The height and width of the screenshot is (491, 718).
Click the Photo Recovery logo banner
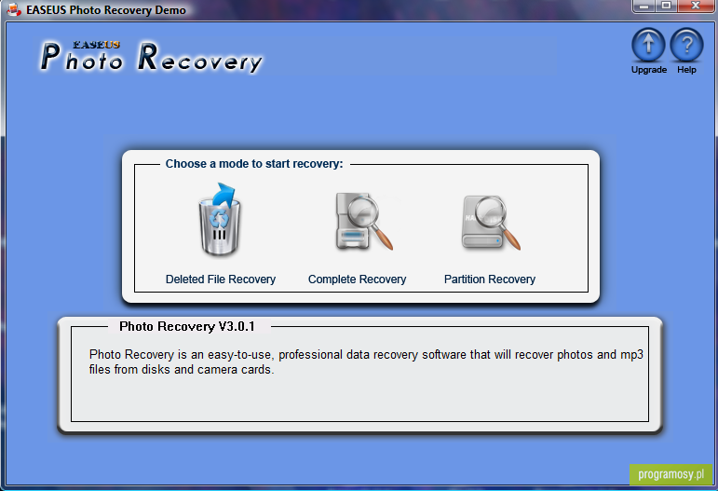pyautogui.click(x=151, y=57)
